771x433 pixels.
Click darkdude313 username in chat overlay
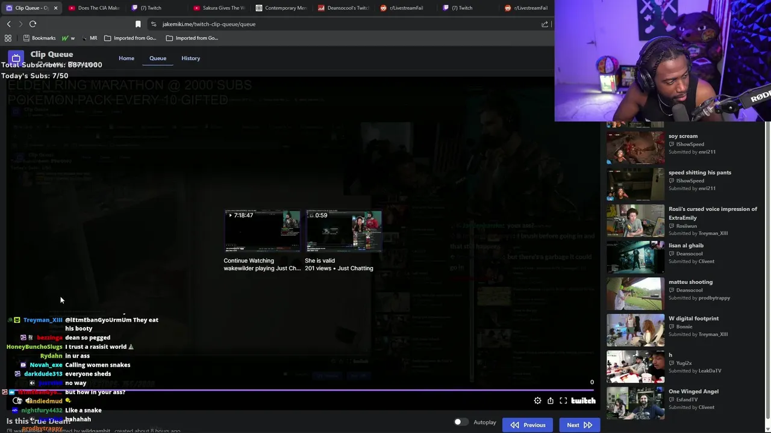tap(43, 374)
